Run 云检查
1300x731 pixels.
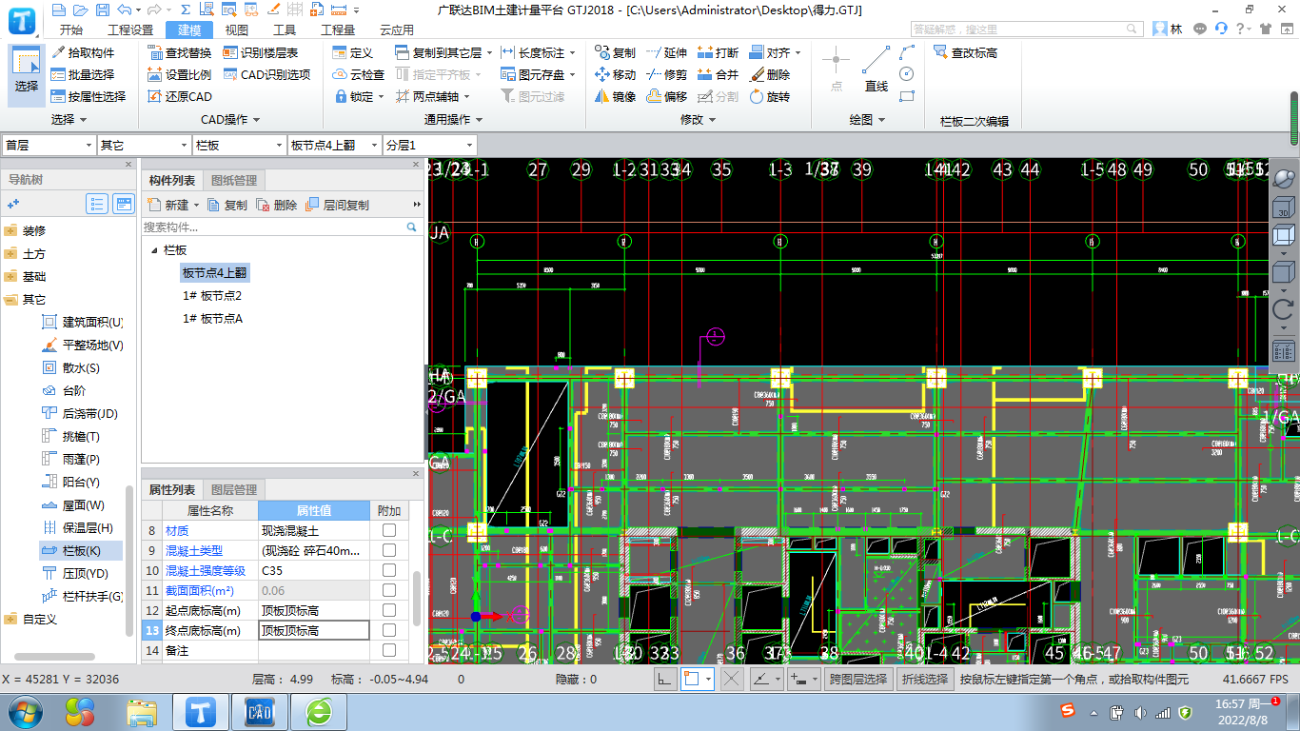point(358,74)
